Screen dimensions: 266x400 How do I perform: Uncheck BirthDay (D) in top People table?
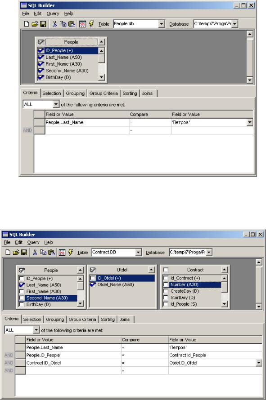41,77
